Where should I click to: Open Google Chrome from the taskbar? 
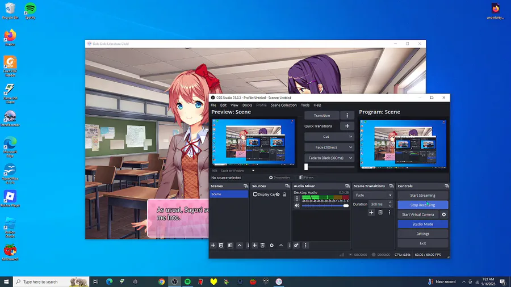click(x=161, y=282)
